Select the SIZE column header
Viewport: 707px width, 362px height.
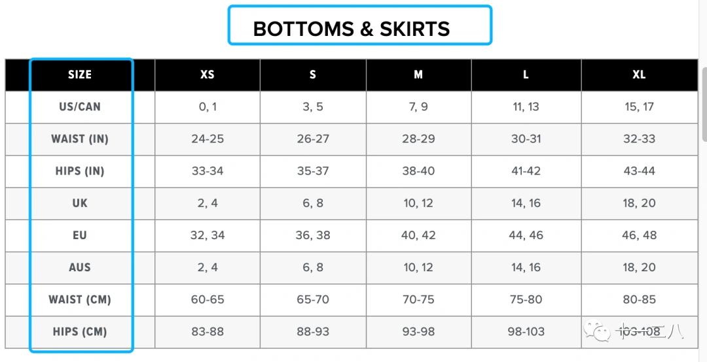coord(80,74)
